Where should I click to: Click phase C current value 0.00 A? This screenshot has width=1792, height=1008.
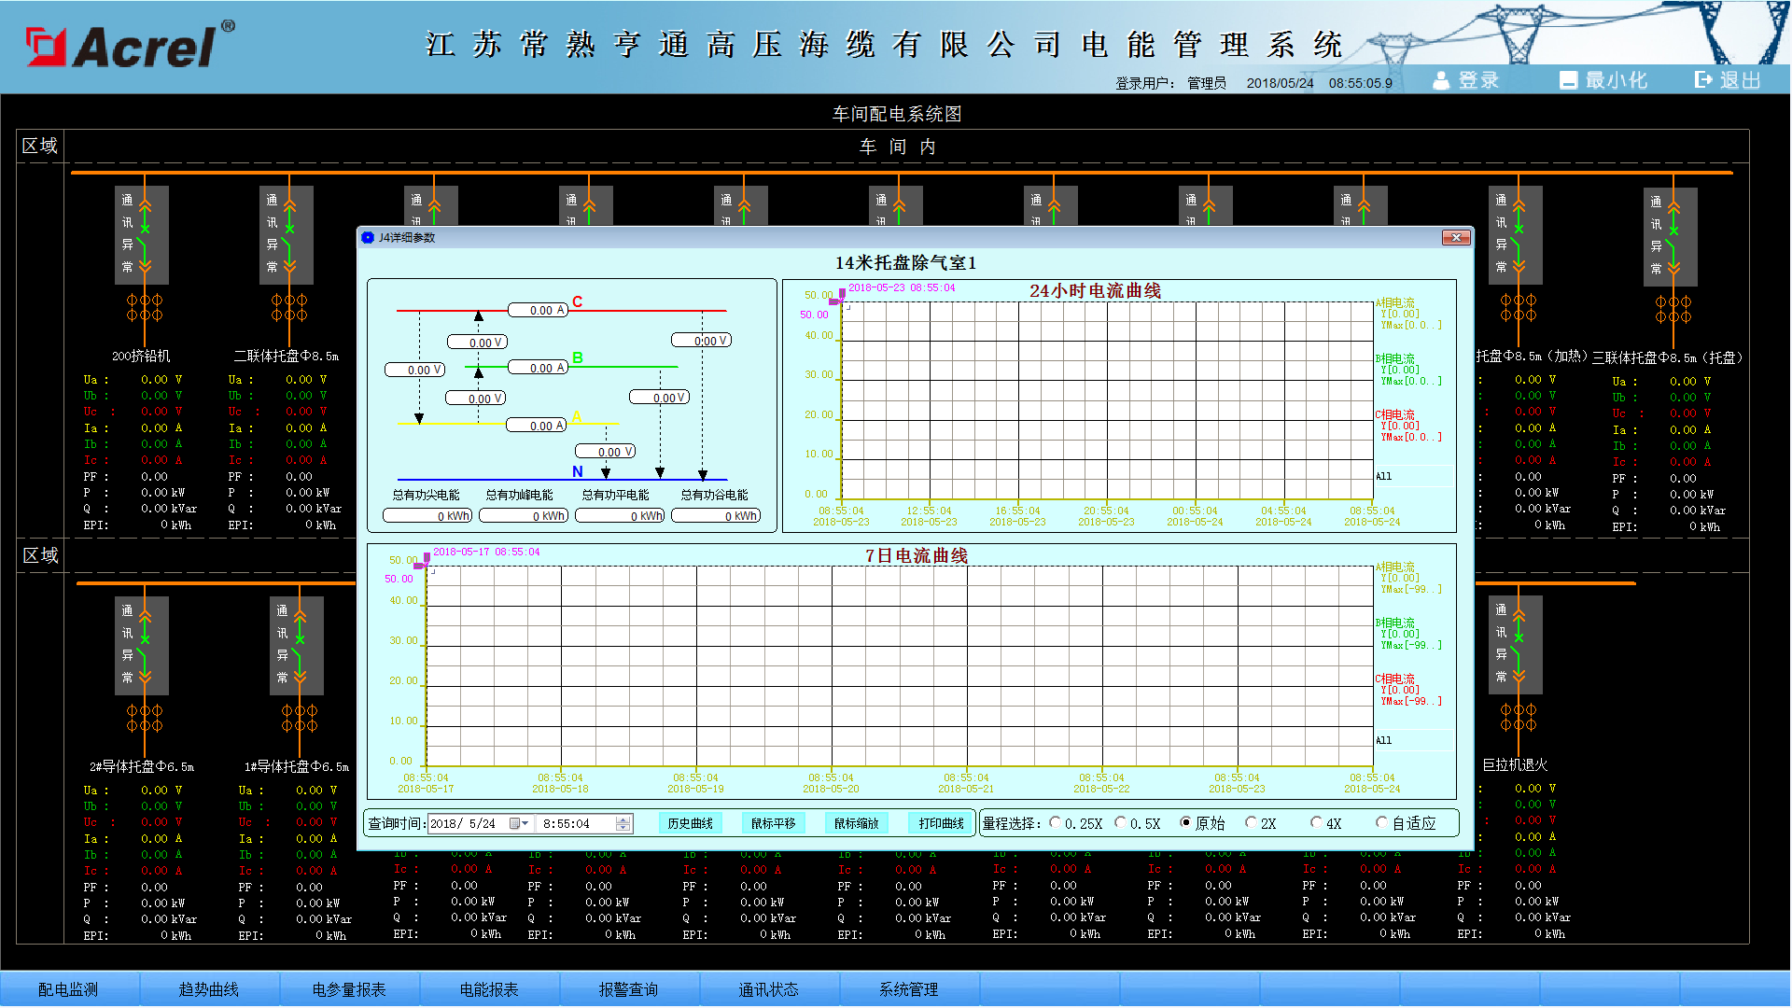(x=538, y=310)
